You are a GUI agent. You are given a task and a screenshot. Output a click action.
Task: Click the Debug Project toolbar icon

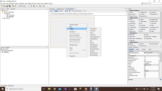pyautogui.click(x=40, y=6)
